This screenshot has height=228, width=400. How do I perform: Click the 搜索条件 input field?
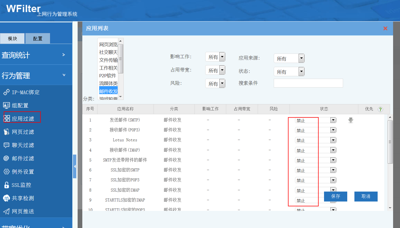[308, 83]
